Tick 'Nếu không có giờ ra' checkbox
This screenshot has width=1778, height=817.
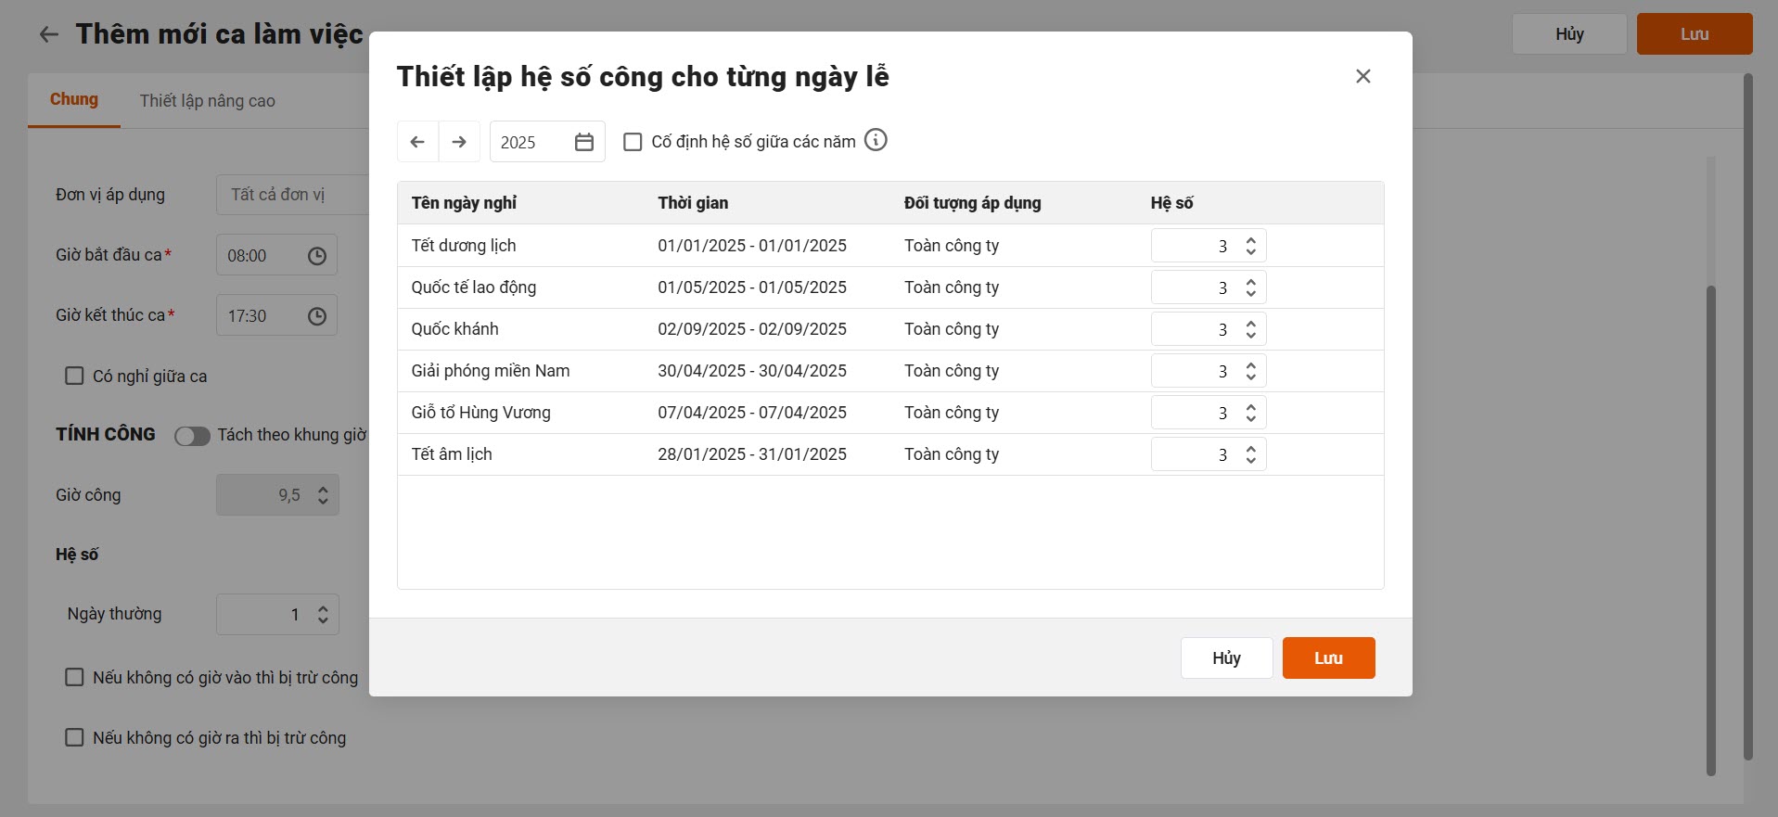tap(74, 737)
